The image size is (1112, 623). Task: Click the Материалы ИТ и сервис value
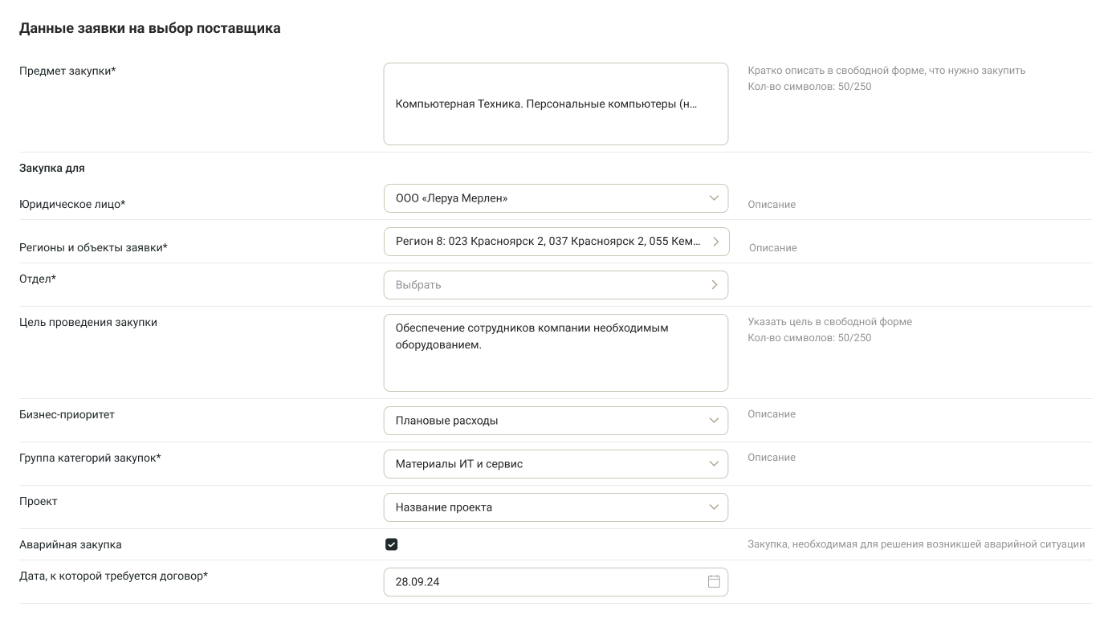459,464
